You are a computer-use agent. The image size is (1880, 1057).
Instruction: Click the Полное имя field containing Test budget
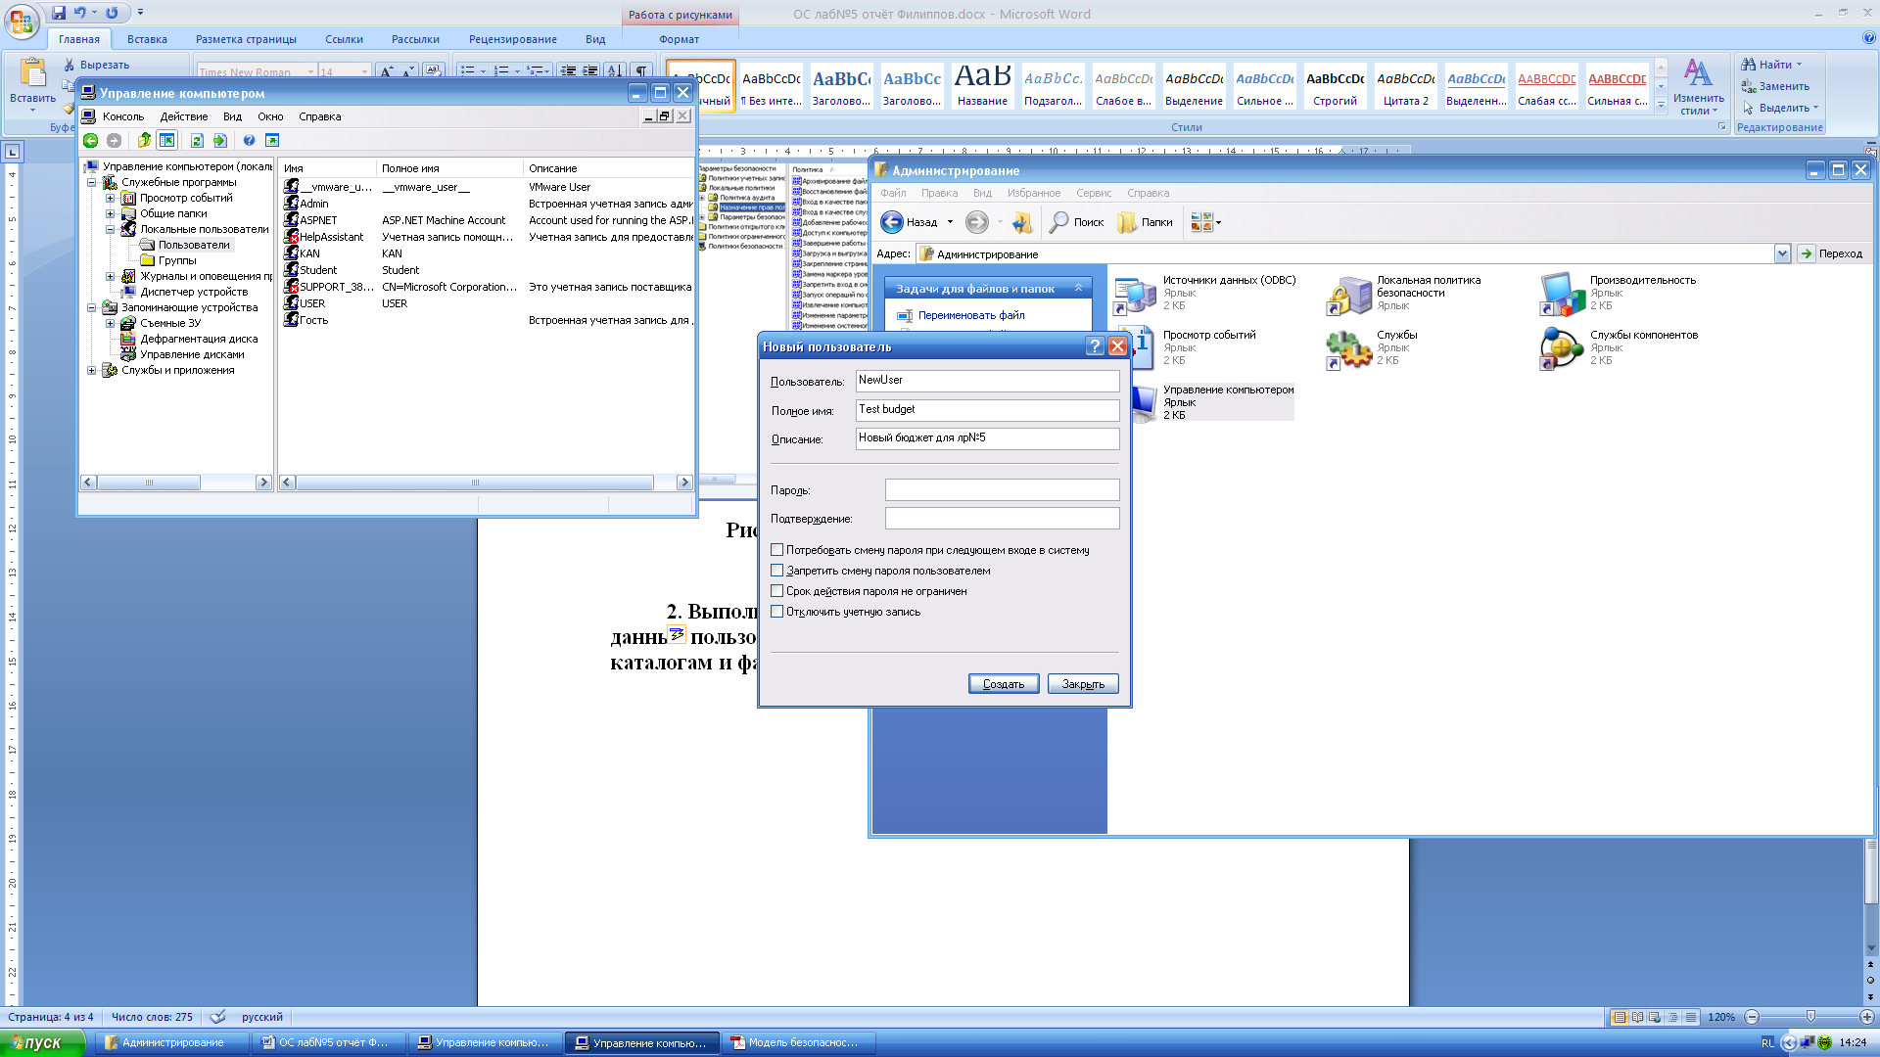click(x=987, y=409)
